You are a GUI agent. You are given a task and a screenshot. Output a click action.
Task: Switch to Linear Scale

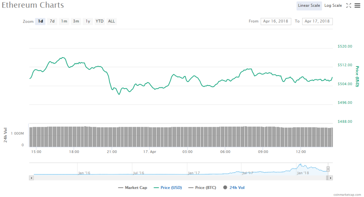309,5
